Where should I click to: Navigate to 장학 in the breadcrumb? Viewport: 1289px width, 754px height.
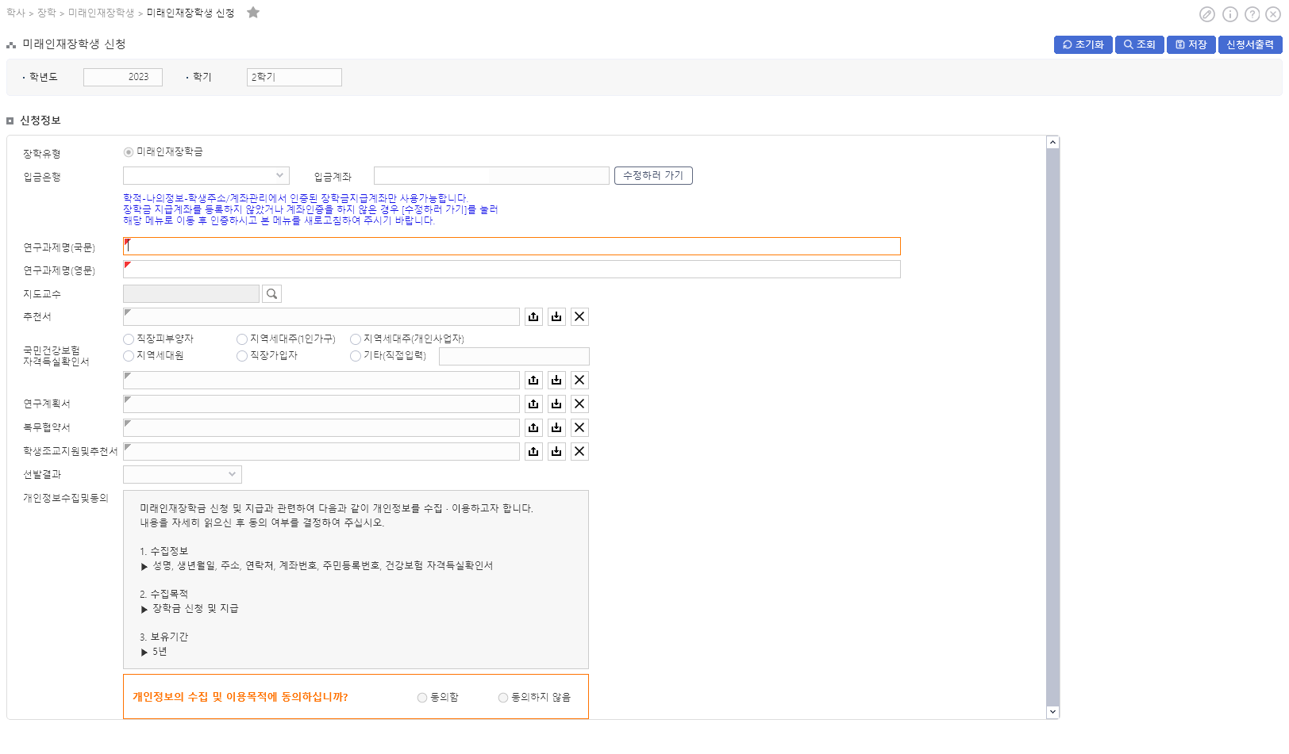coord(47,13)
